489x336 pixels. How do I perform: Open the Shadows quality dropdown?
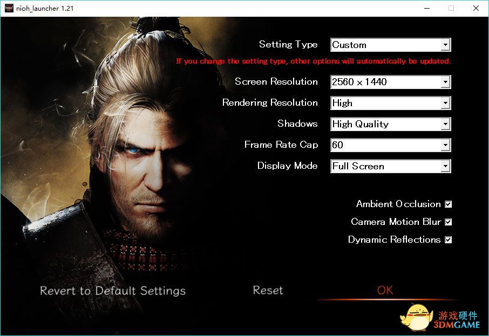(x=390, y=124)
